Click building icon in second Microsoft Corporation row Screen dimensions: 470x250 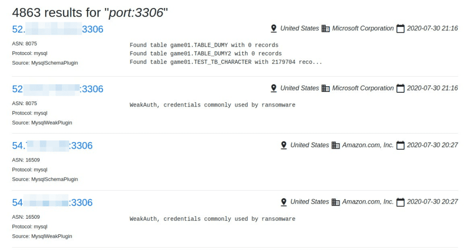pyautogui.click(x=326, y=88)
